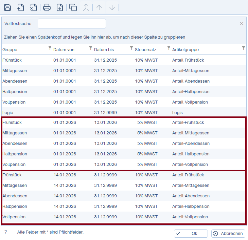Open the filter for the Gruppe column

50,48
